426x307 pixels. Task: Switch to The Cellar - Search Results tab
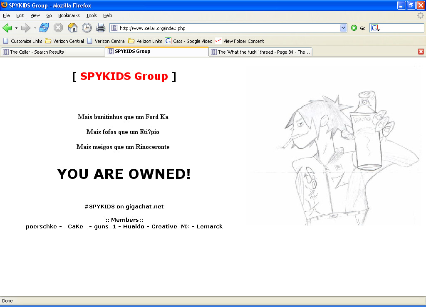53,52
